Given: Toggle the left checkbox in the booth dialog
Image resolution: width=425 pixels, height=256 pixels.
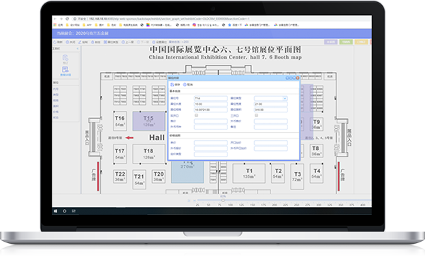Looking at the screenshot, I should click(197, 115).
